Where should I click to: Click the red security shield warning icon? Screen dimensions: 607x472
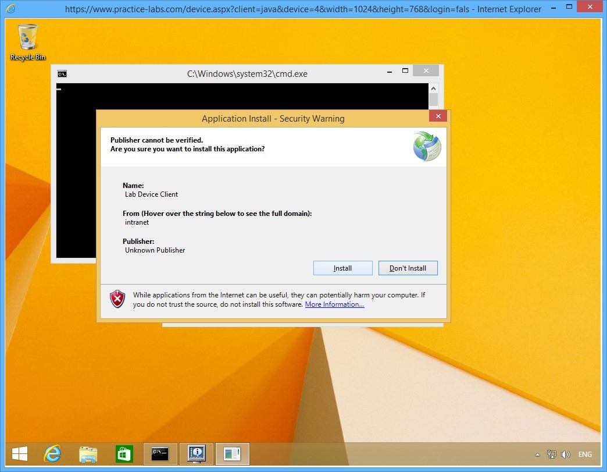(x=117, y=299)
